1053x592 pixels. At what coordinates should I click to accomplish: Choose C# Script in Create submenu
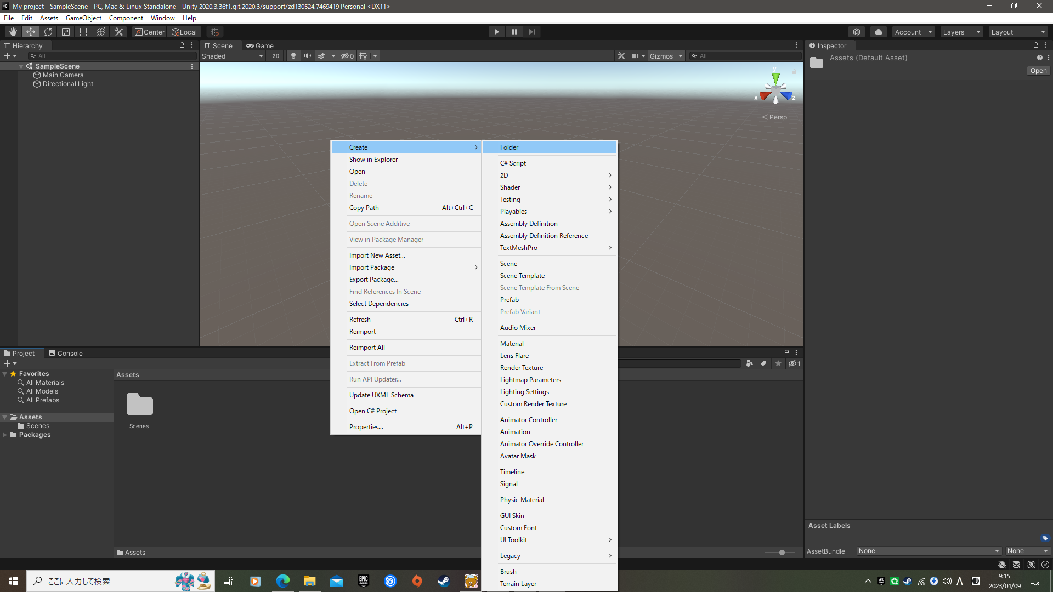point(550,163)
